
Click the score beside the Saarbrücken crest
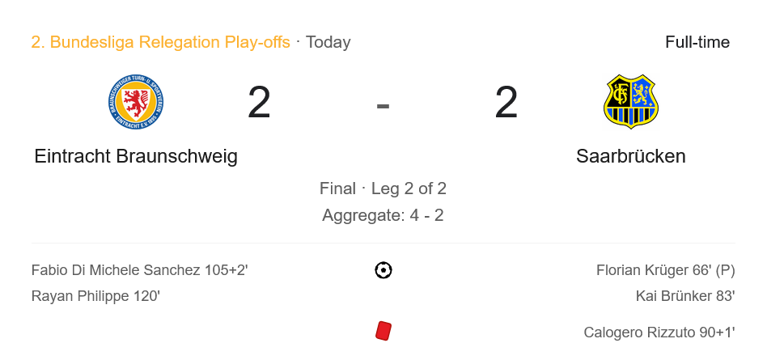pos(506,104)
